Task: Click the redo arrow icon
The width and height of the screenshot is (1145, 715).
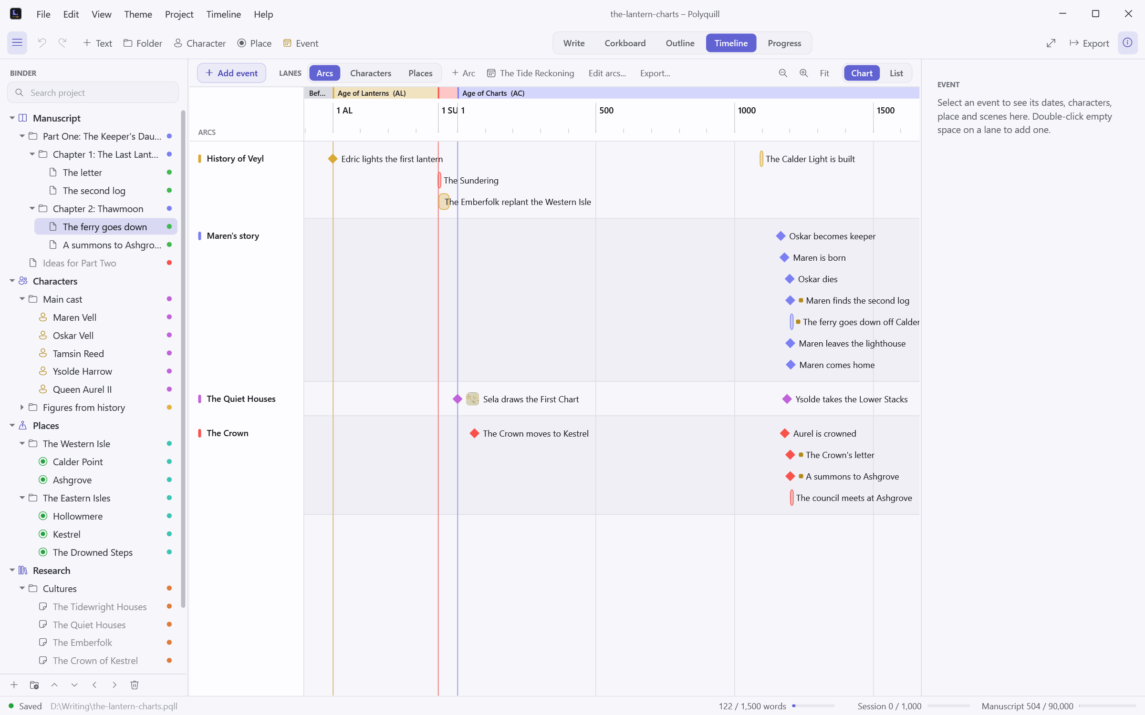Action: click(x=62, y=43)
